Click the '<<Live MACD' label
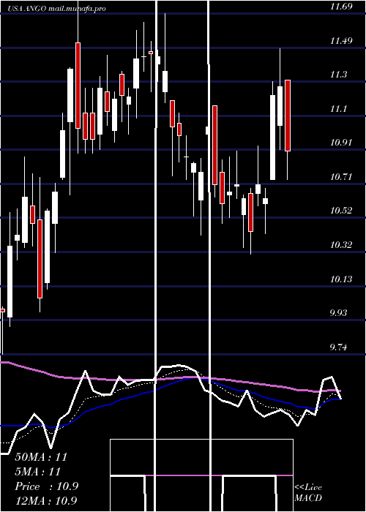366x512 pixels. click(308, 492)
